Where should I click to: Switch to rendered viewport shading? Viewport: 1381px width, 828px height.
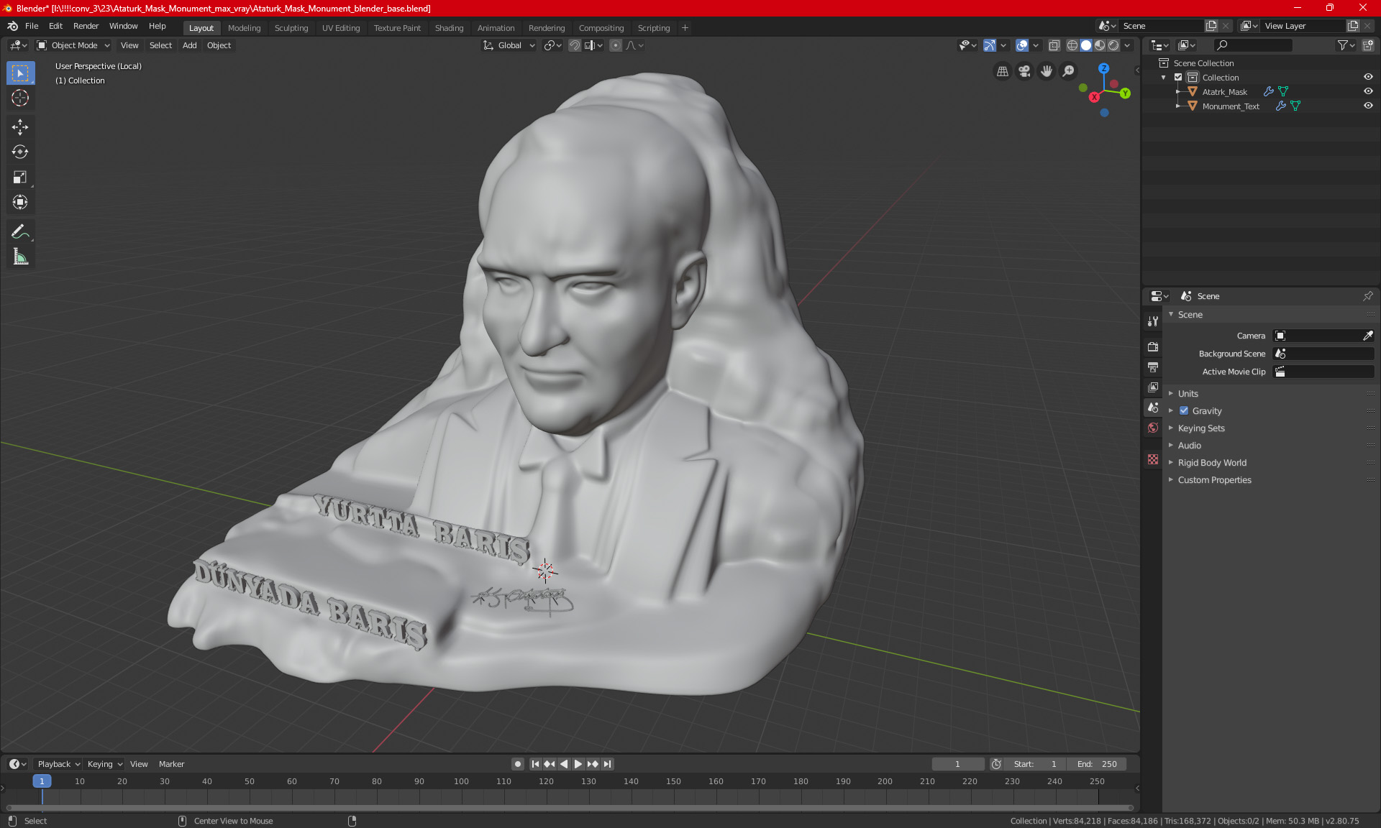1113,45
